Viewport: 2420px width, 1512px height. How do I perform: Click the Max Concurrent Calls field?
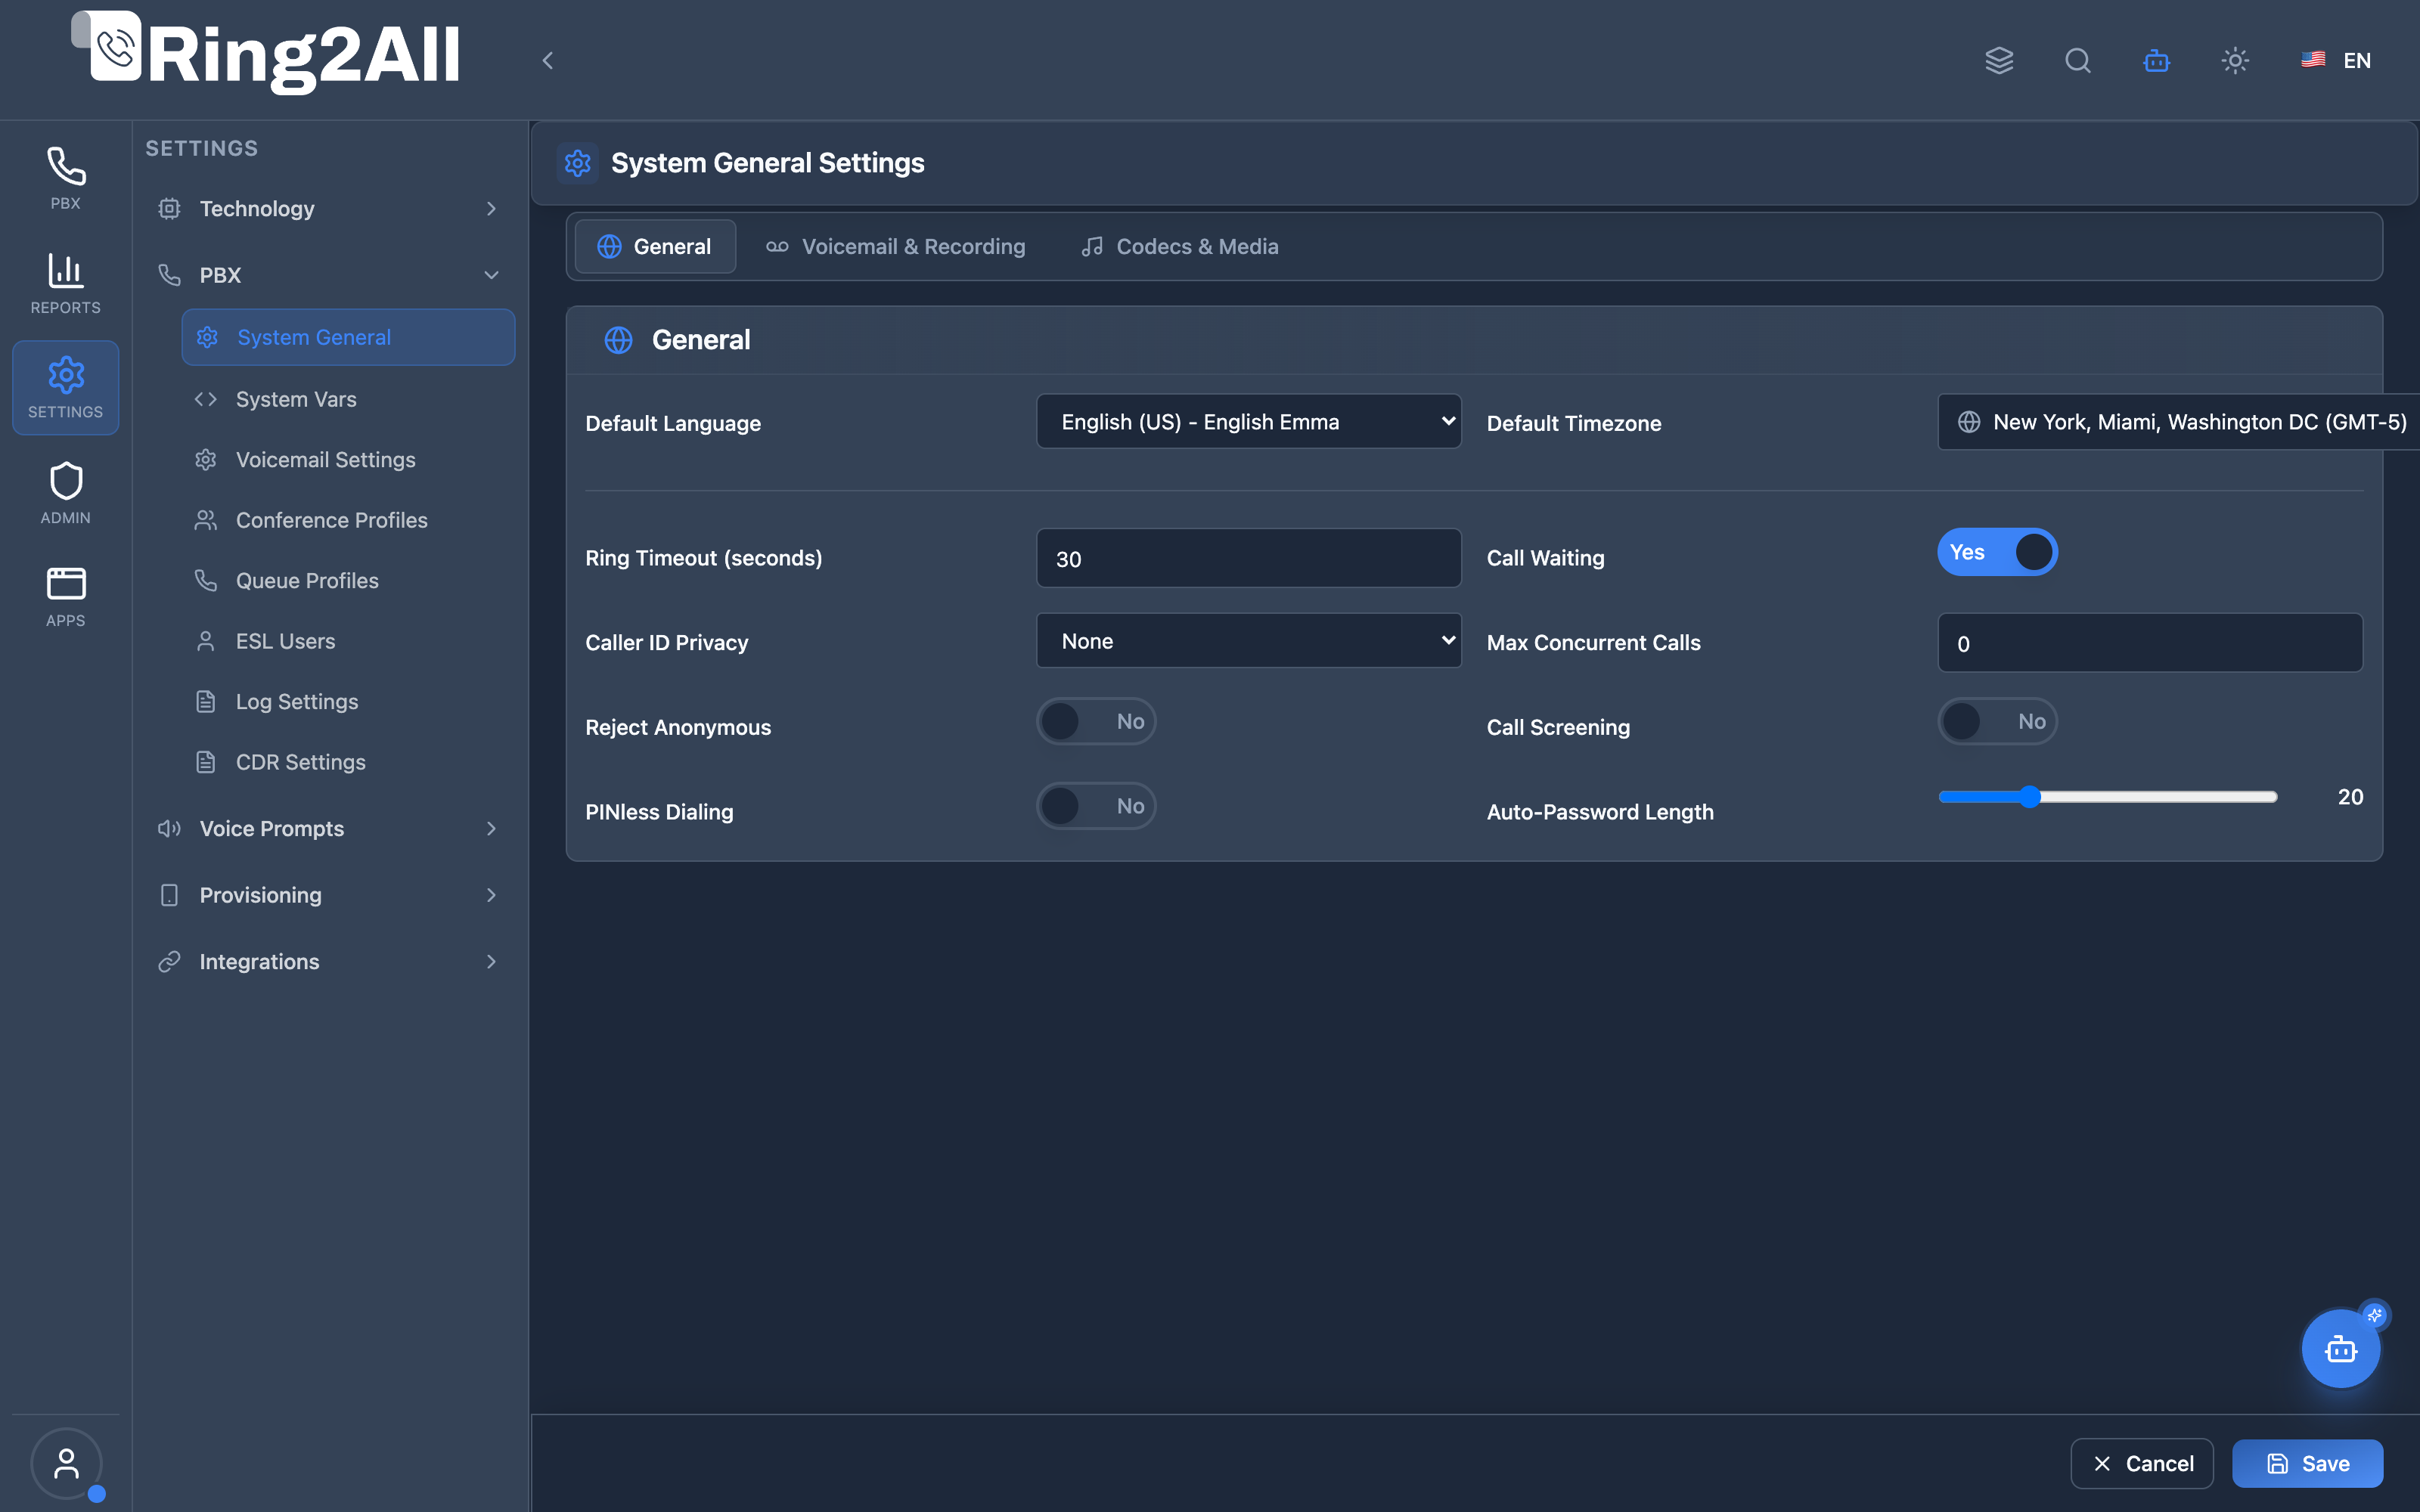click(x=2150, y=643)
